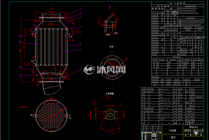
Task: Click the 'B' view arrow label at top
Action: (x=53, y=8)
